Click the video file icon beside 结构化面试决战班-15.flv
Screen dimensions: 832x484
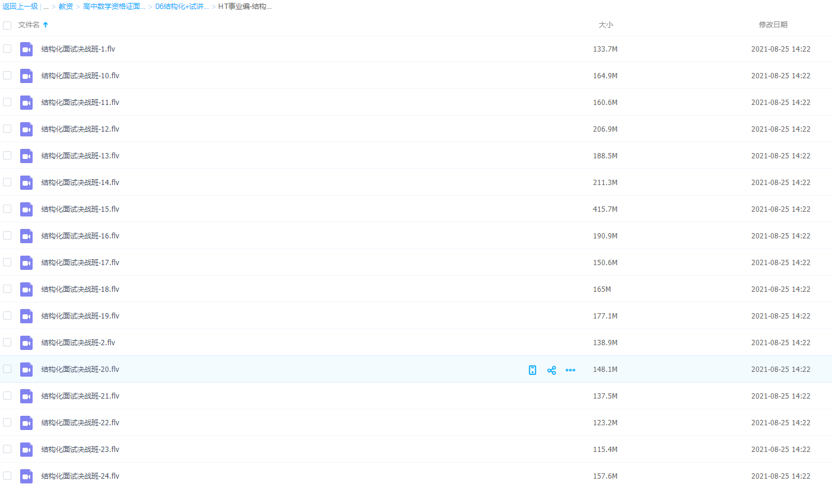pyautogui.click(x=26, y=209)
